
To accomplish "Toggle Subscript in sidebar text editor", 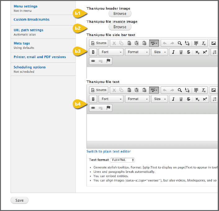I will click(x=197, y=52).
